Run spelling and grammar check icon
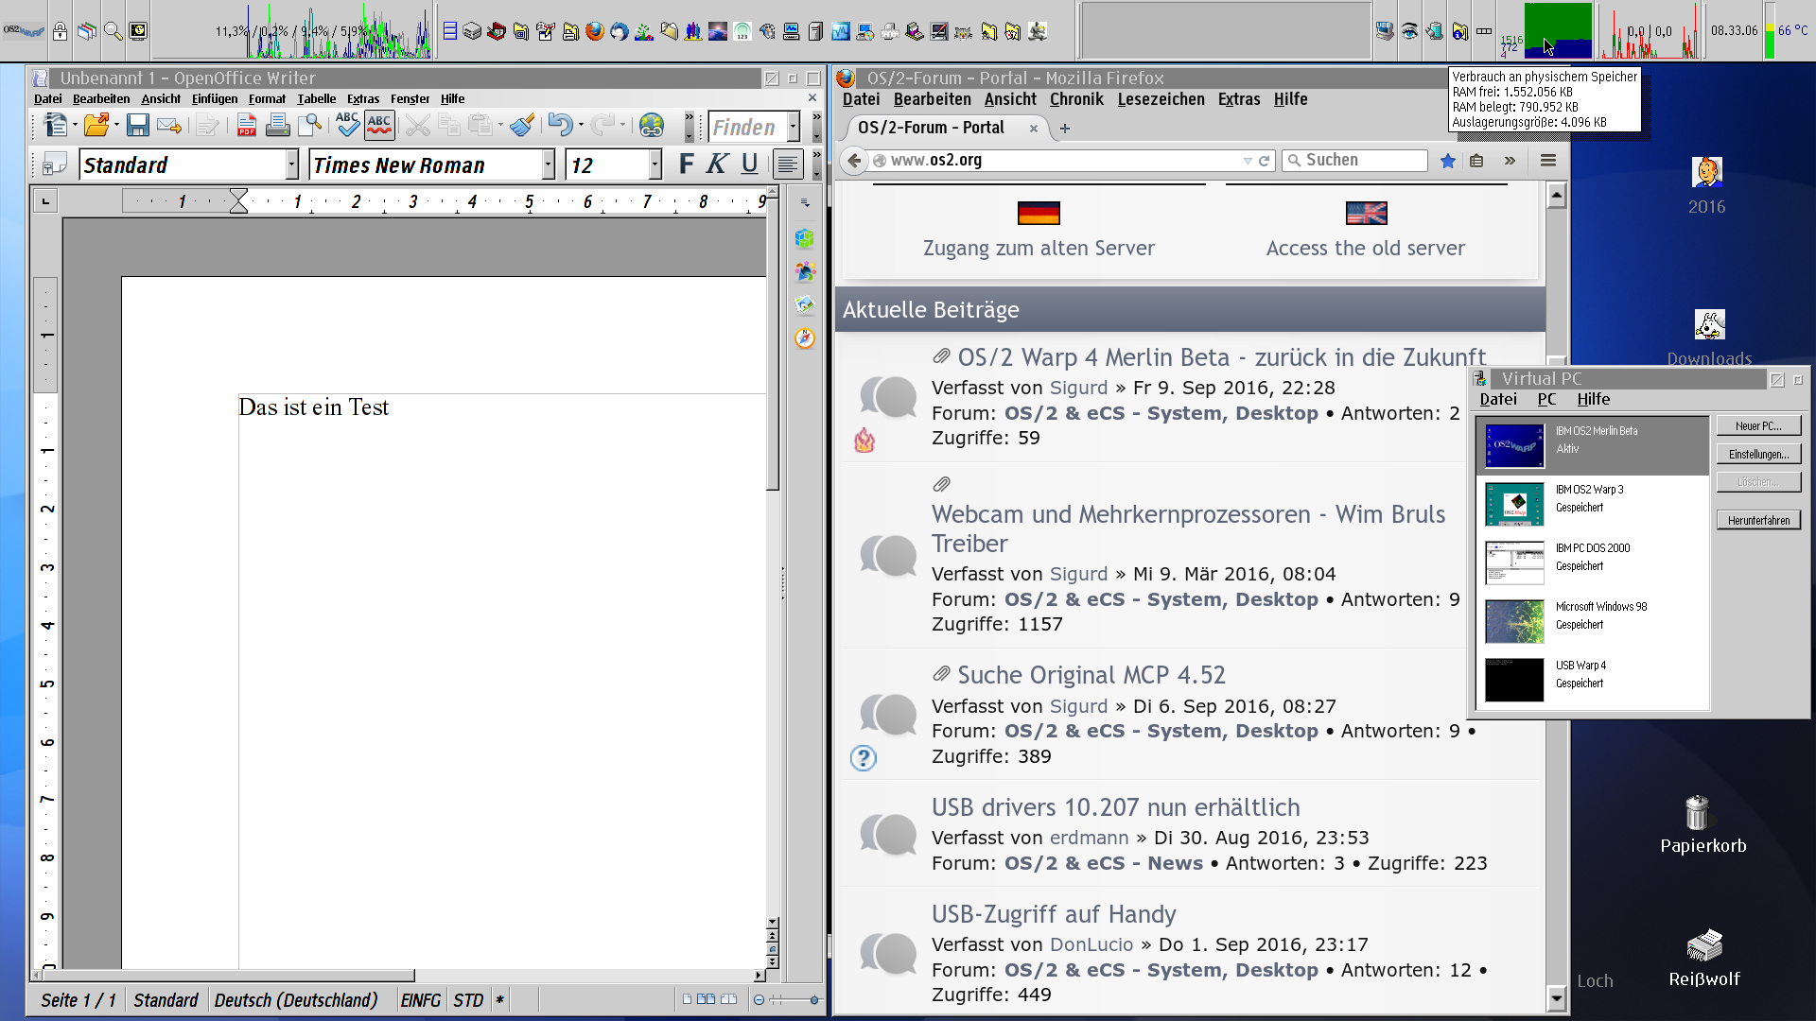Screen dimensions: 1816x1021 coord(347,125)
